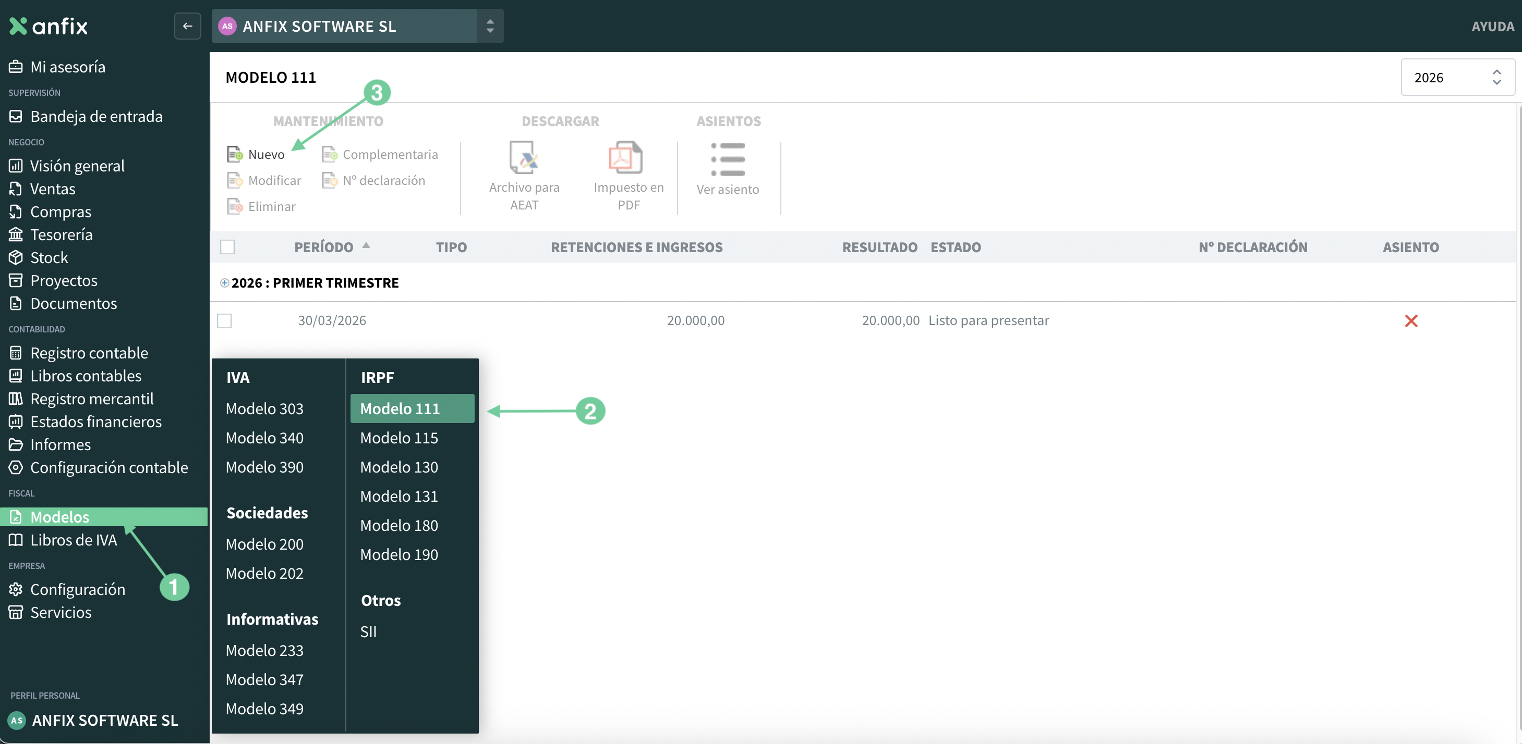1522x744 pixels.
Task: Check the 30/03/2026 row checkbox
Action: [224, 321]
